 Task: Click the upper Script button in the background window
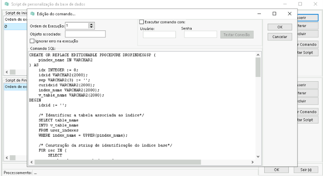(308, 52)
